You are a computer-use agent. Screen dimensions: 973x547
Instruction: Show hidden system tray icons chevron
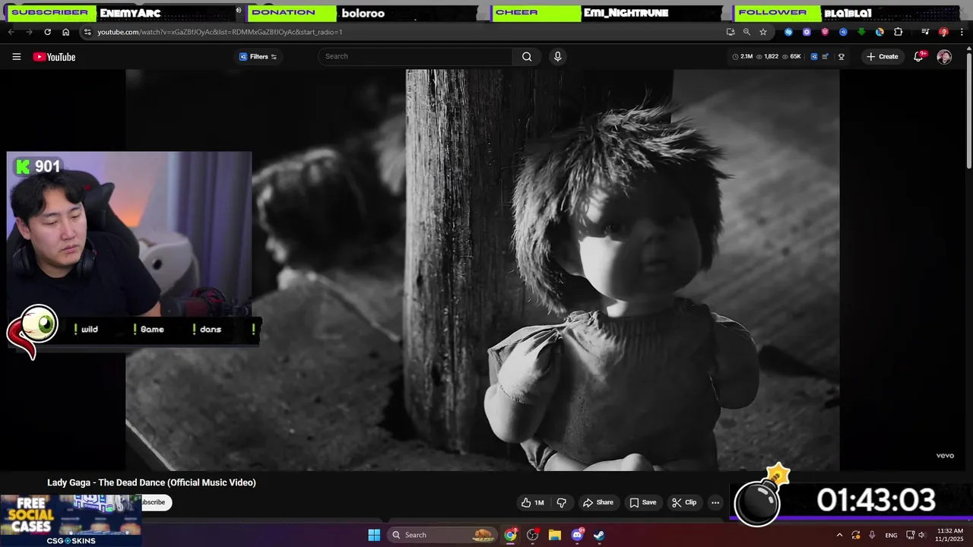pos(839,535)
